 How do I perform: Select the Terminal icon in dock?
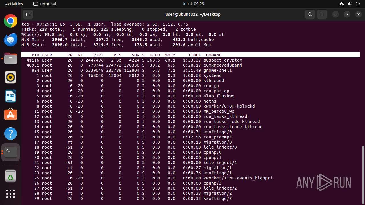pyautogui.click(x=11, y=152)
